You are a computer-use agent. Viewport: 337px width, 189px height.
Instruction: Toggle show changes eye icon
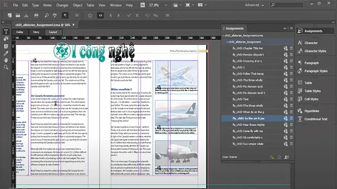100,16
